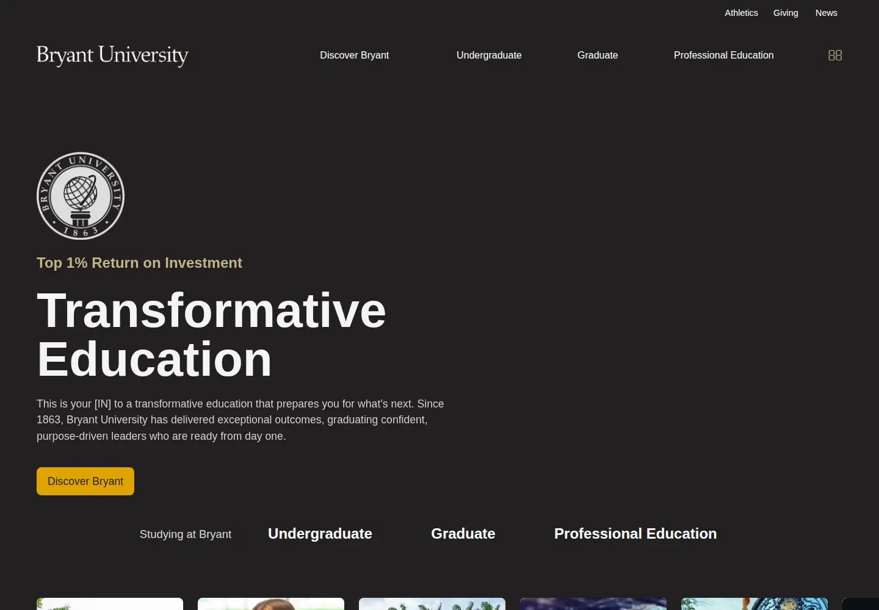Open the News link
The width and height of the screenshot is (879, 610).
click(x=827, y=13)
